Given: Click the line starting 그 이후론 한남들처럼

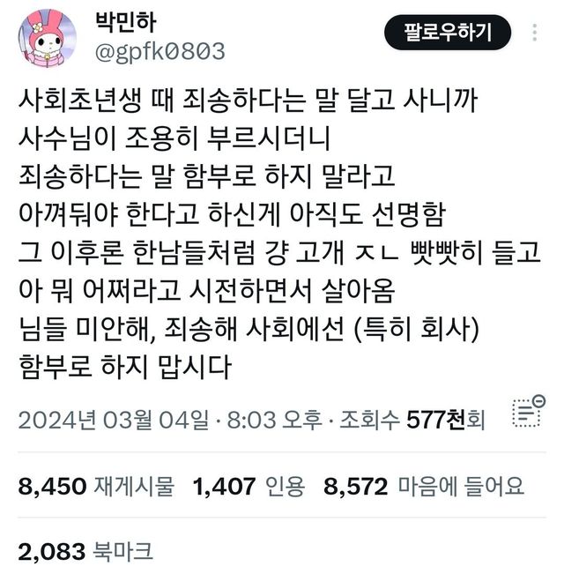Looking at the screenshot, I should click(279, 252).
